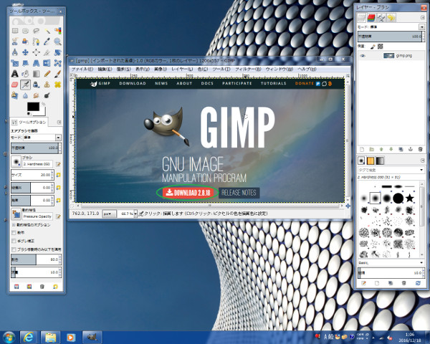Open the レイヤー(L) Layer menu
430x344 pixels.
click(182, 69)
